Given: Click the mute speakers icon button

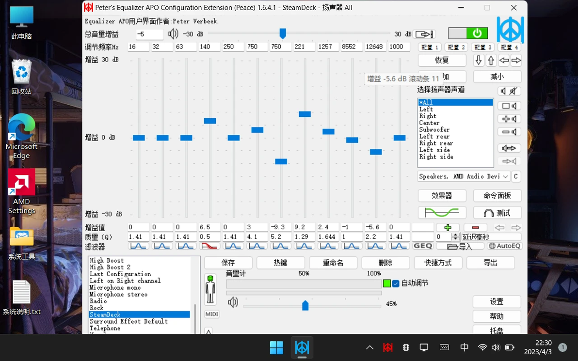Looking at the screenshot, I should tap(509, 91).
